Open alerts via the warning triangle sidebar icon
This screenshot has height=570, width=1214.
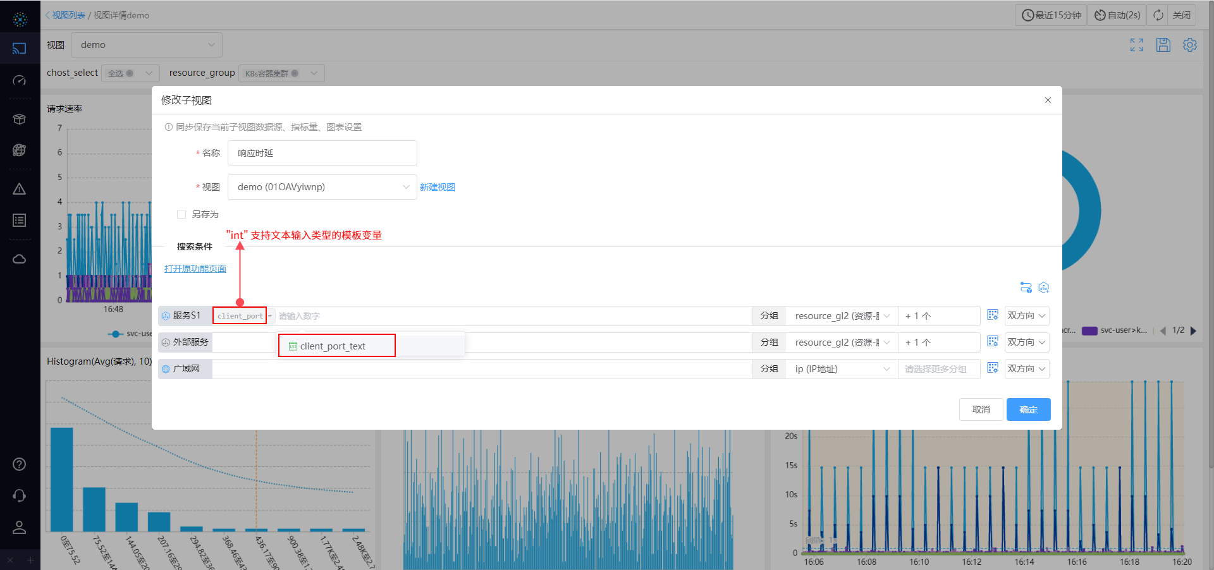pyautogui.click(x=20, y=188)
